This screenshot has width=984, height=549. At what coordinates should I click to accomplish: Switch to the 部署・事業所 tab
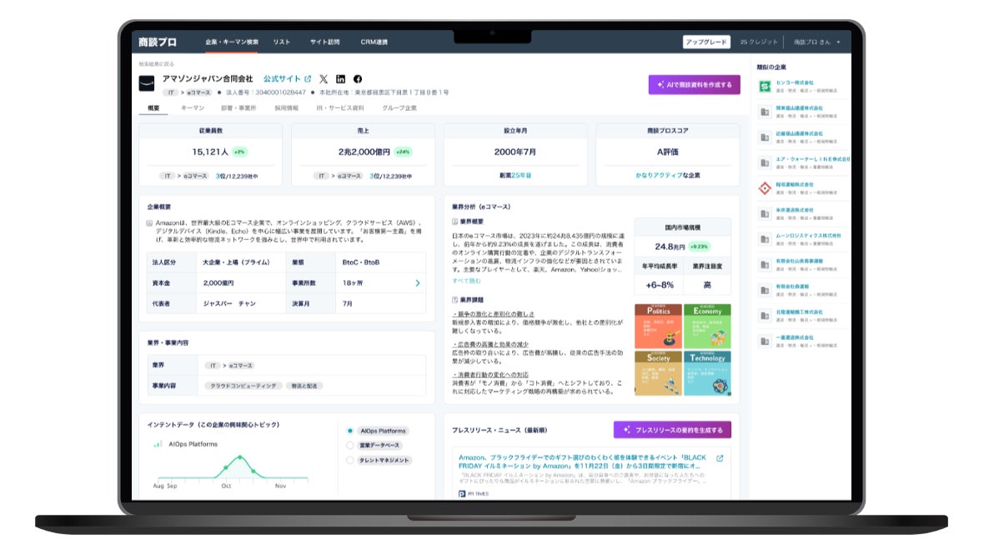tap(238, 107)
